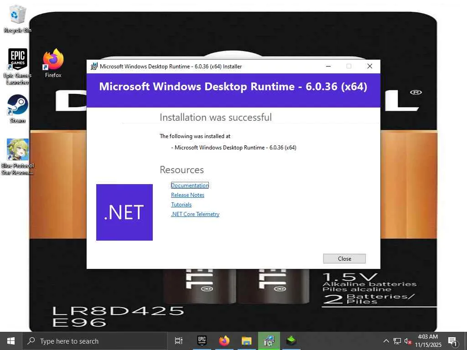Click installer title bar app icon
The width and height of the screenshot is (467, 350).
click(x=94, y=67)
